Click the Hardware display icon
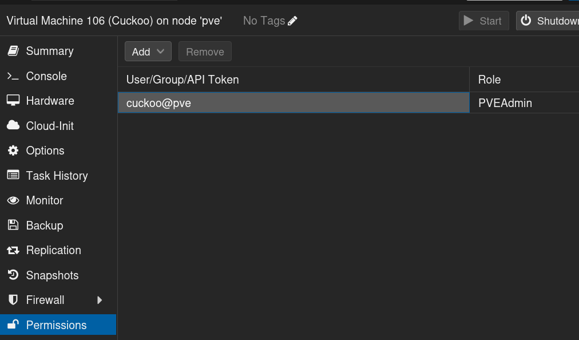The image size is (579, 340). [13, 101]
